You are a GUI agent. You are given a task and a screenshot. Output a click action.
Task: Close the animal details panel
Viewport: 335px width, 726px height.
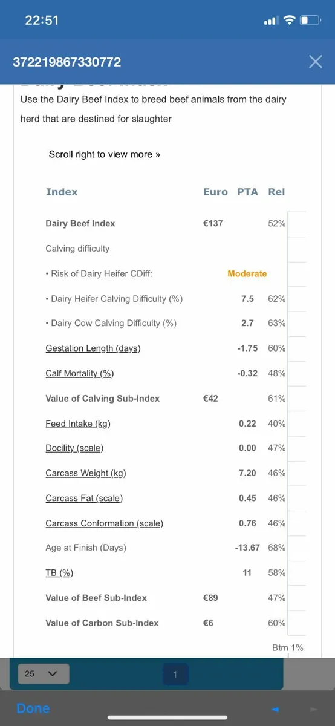(315, 61)
